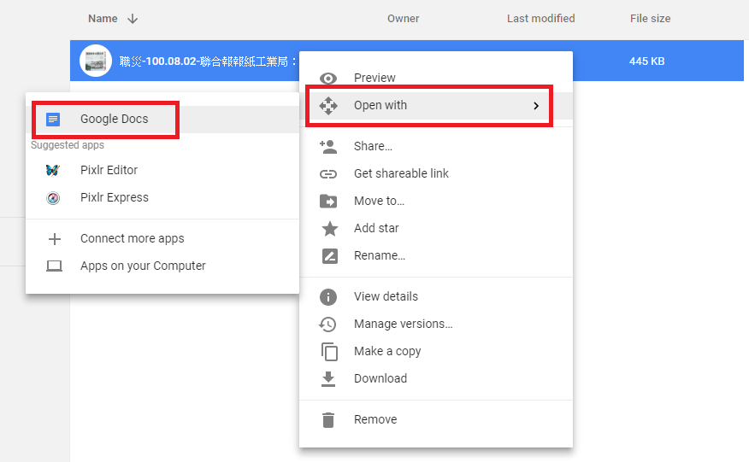Click the Manage versions history icon
Viewport: 749px width, 462px height.
tap(327, 325)
